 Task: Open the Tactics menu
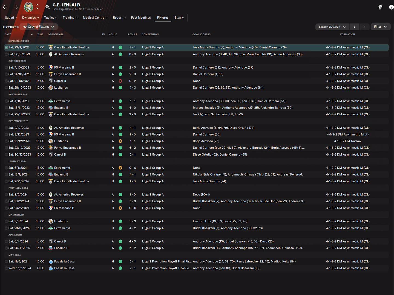pos(51,18)
